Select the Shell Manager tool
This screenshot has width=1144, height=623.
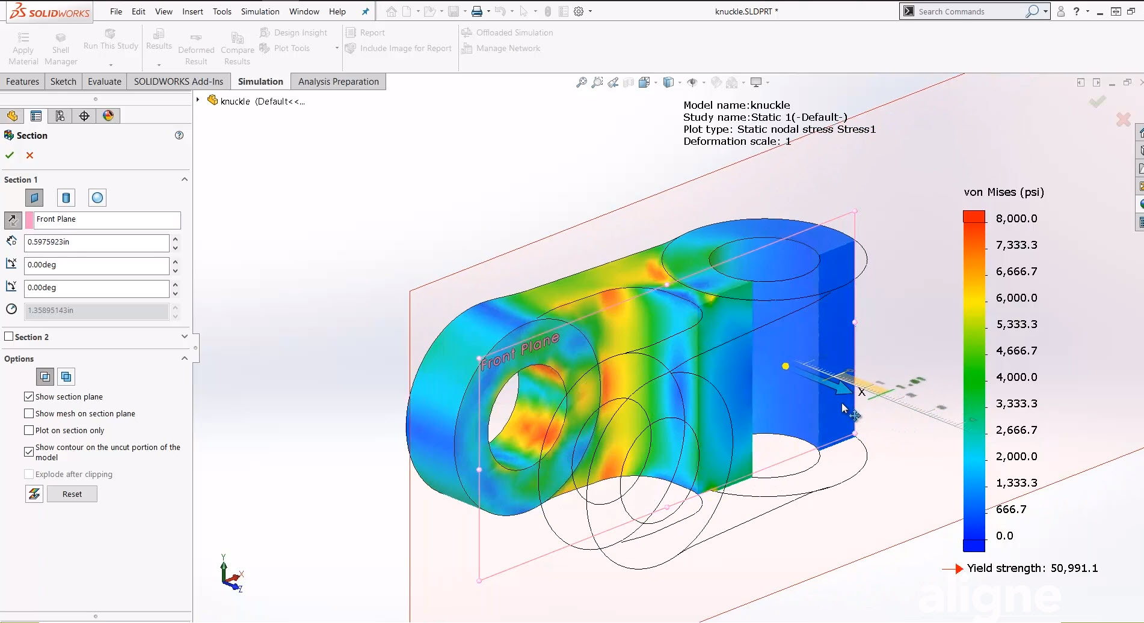[x=60, y=46]
